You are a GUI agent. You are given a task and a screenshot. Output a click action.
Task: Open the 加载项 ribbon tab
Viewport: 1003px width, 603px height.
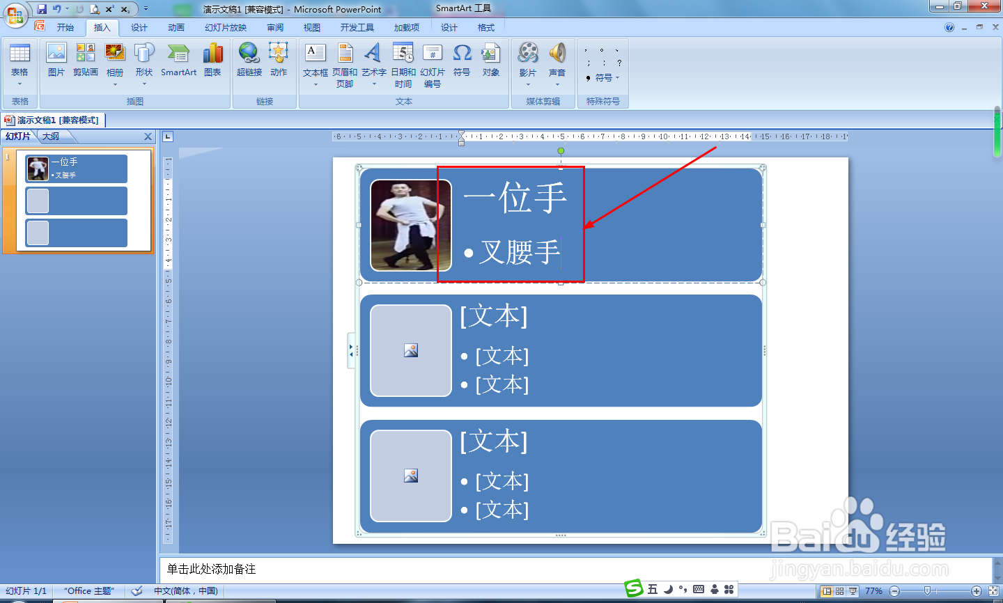407,27
